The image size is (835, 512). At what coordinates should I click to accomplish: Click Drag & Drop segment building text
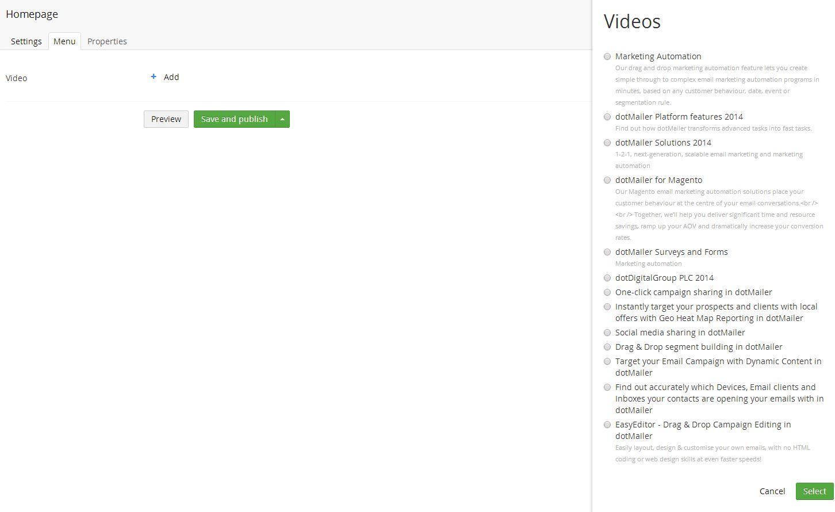point(699,347)
